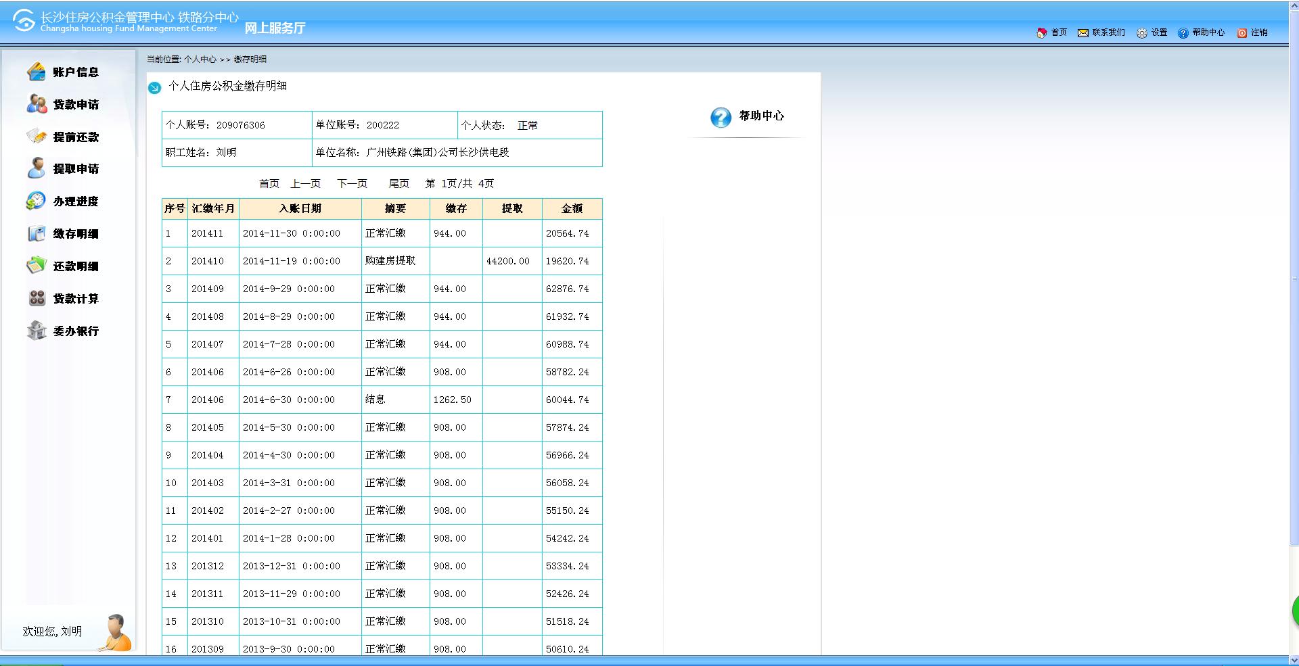
Task: Open 账户信息 account info sidebar icon
Action: click(x=37, y=72)
